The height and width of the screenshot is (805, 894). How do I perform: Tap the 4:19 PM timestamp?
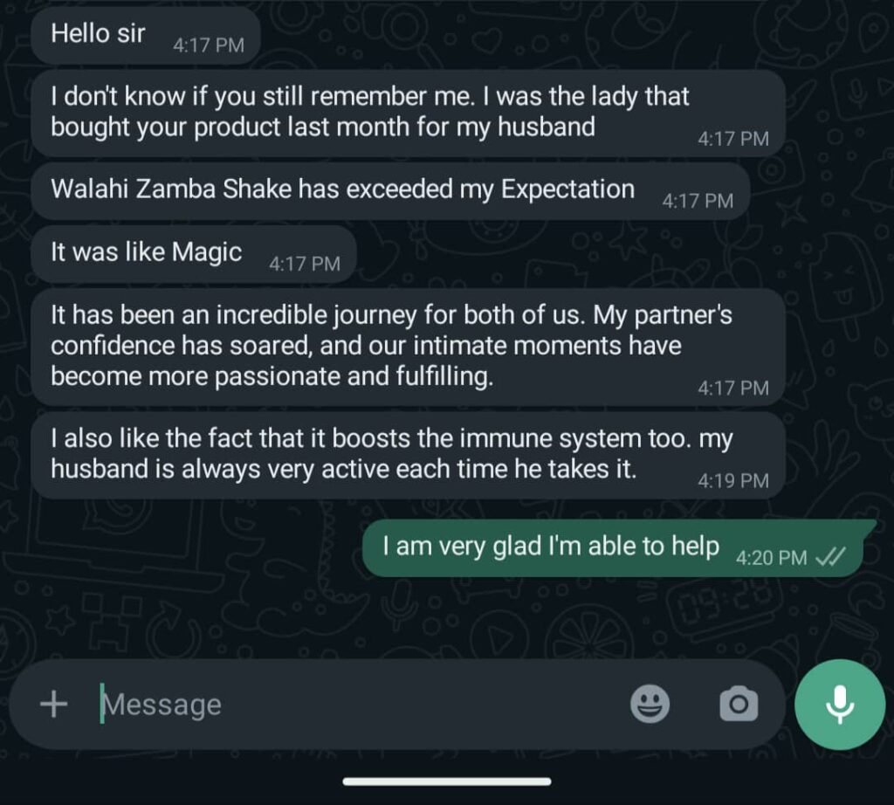[x=733, y=480]
